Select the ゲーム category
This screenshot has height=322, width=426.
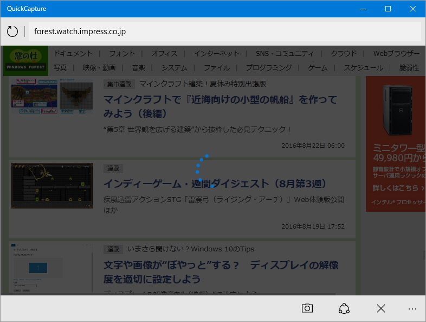[x=318, y=67]
